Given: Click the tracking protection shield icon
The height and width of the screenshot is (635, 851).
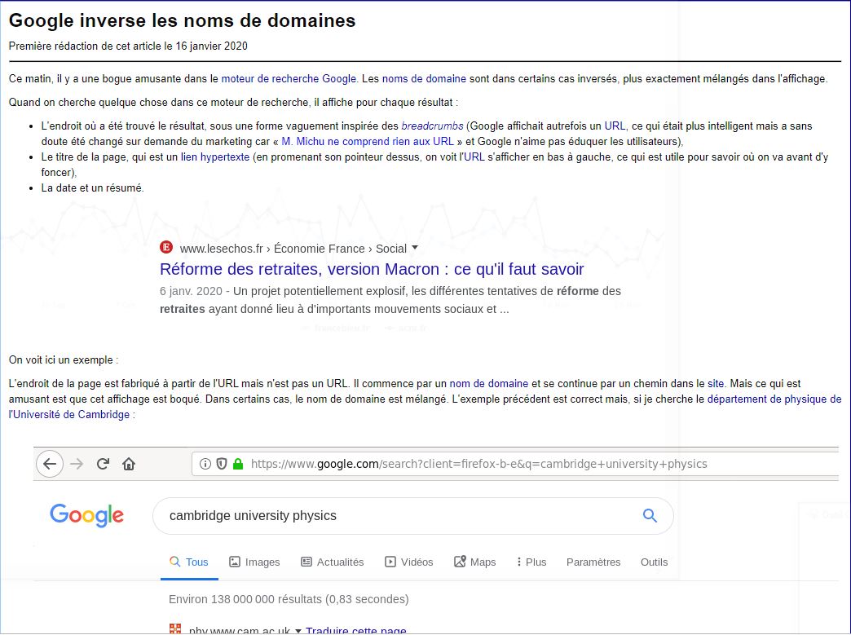Looking at the screenshot, I should pos(222,464).
